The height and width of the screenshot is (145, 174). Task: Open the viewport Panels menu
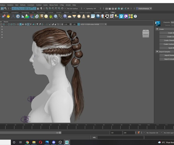[x=6, y=22]
